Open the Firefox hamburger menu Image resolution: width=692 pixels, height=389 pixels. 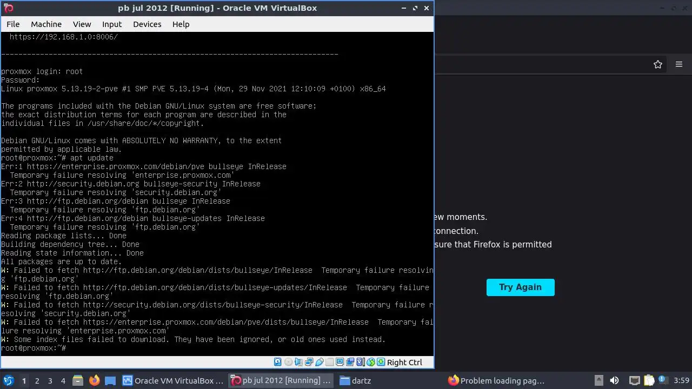pyautogui.click(x=679, y=64)
